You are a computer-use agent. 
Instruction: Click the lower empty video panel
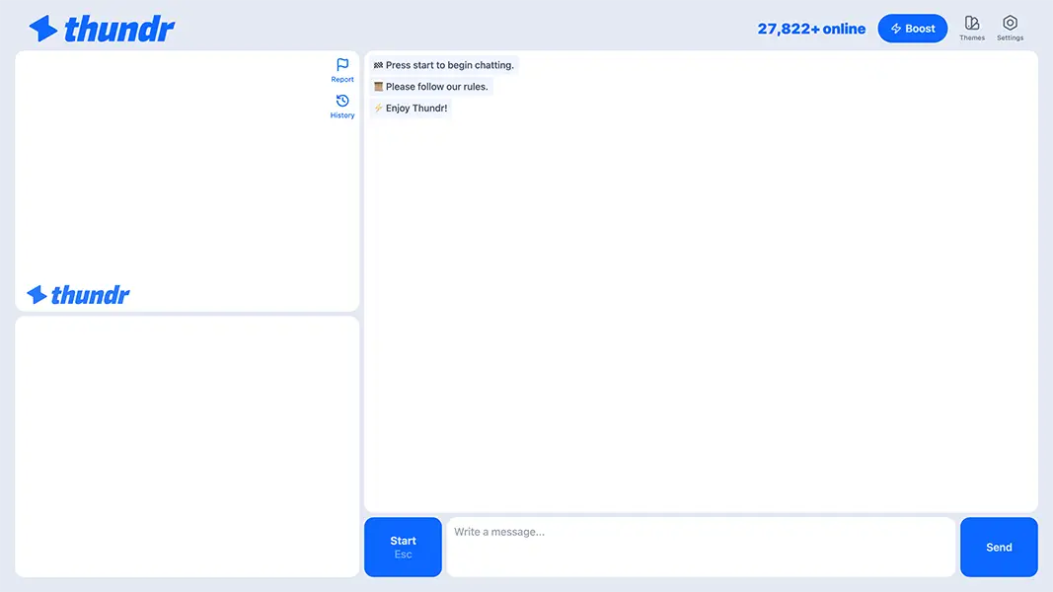coord(188,447)
